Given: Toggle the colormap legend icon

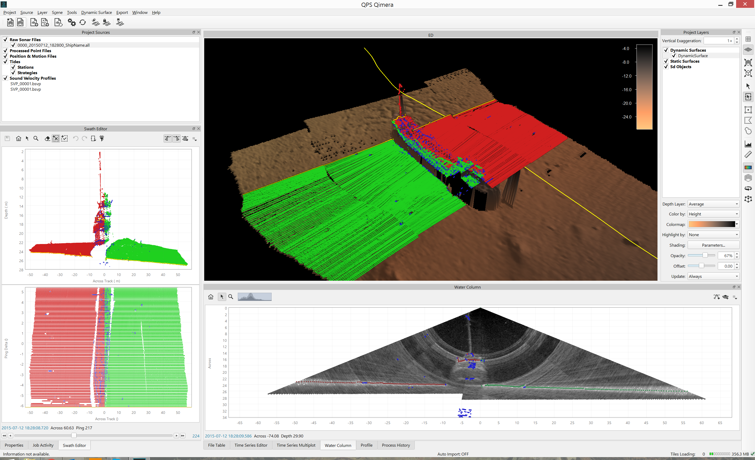Looking at the screenshot, I should 748,167.
